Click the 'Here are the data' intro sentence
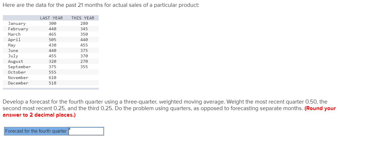366x168 pixels. [101, 5]
